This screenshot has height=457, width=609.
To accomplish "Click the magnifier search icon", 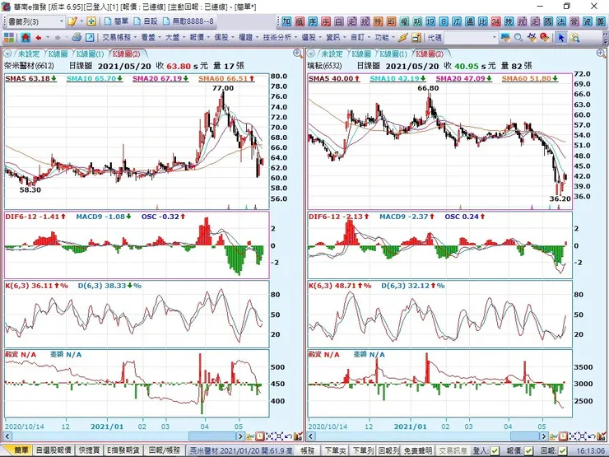I will [x=518, y=38].
